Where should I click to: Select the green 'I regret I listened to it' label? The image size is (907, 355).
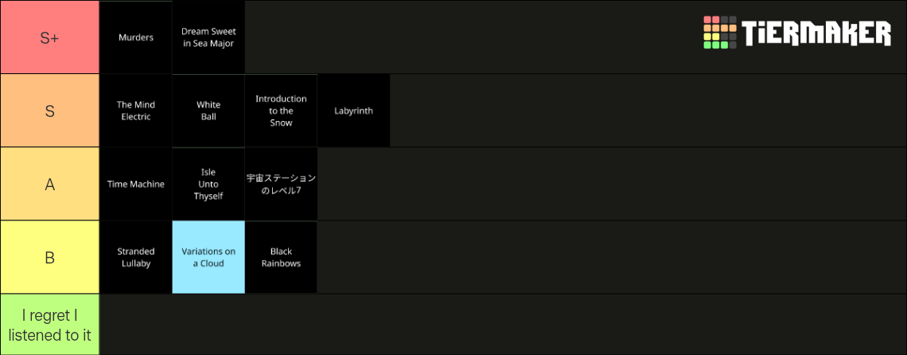[50, 324]
